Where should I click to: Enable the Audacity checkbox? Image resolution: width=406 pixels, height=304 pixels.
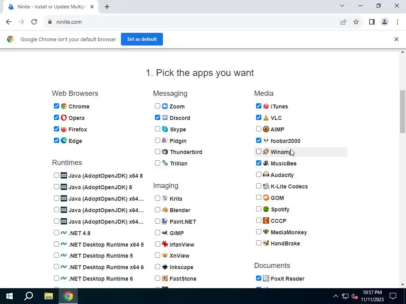259,175
